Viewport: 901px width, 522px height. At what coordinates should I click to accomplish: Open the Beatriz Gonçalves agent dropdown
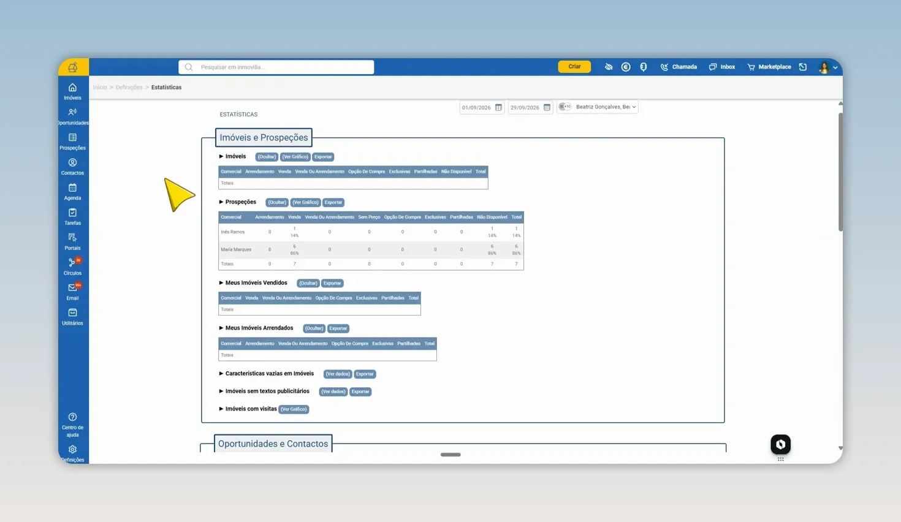pyautogui.click(x=605, y=107)
